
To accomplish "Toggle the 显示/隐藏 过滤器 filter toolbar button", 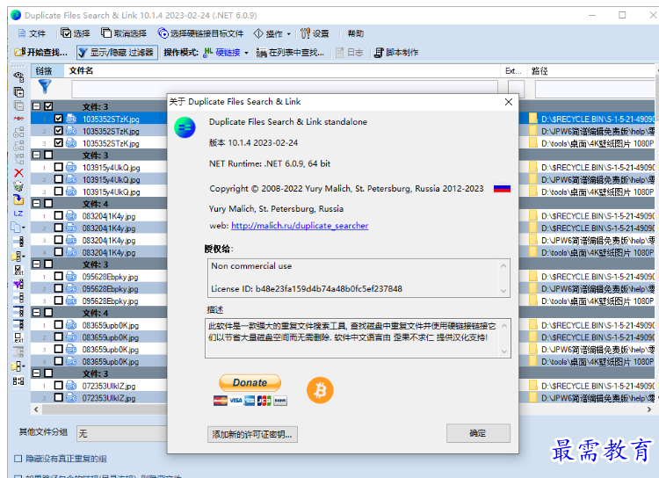I will point(117,53).
